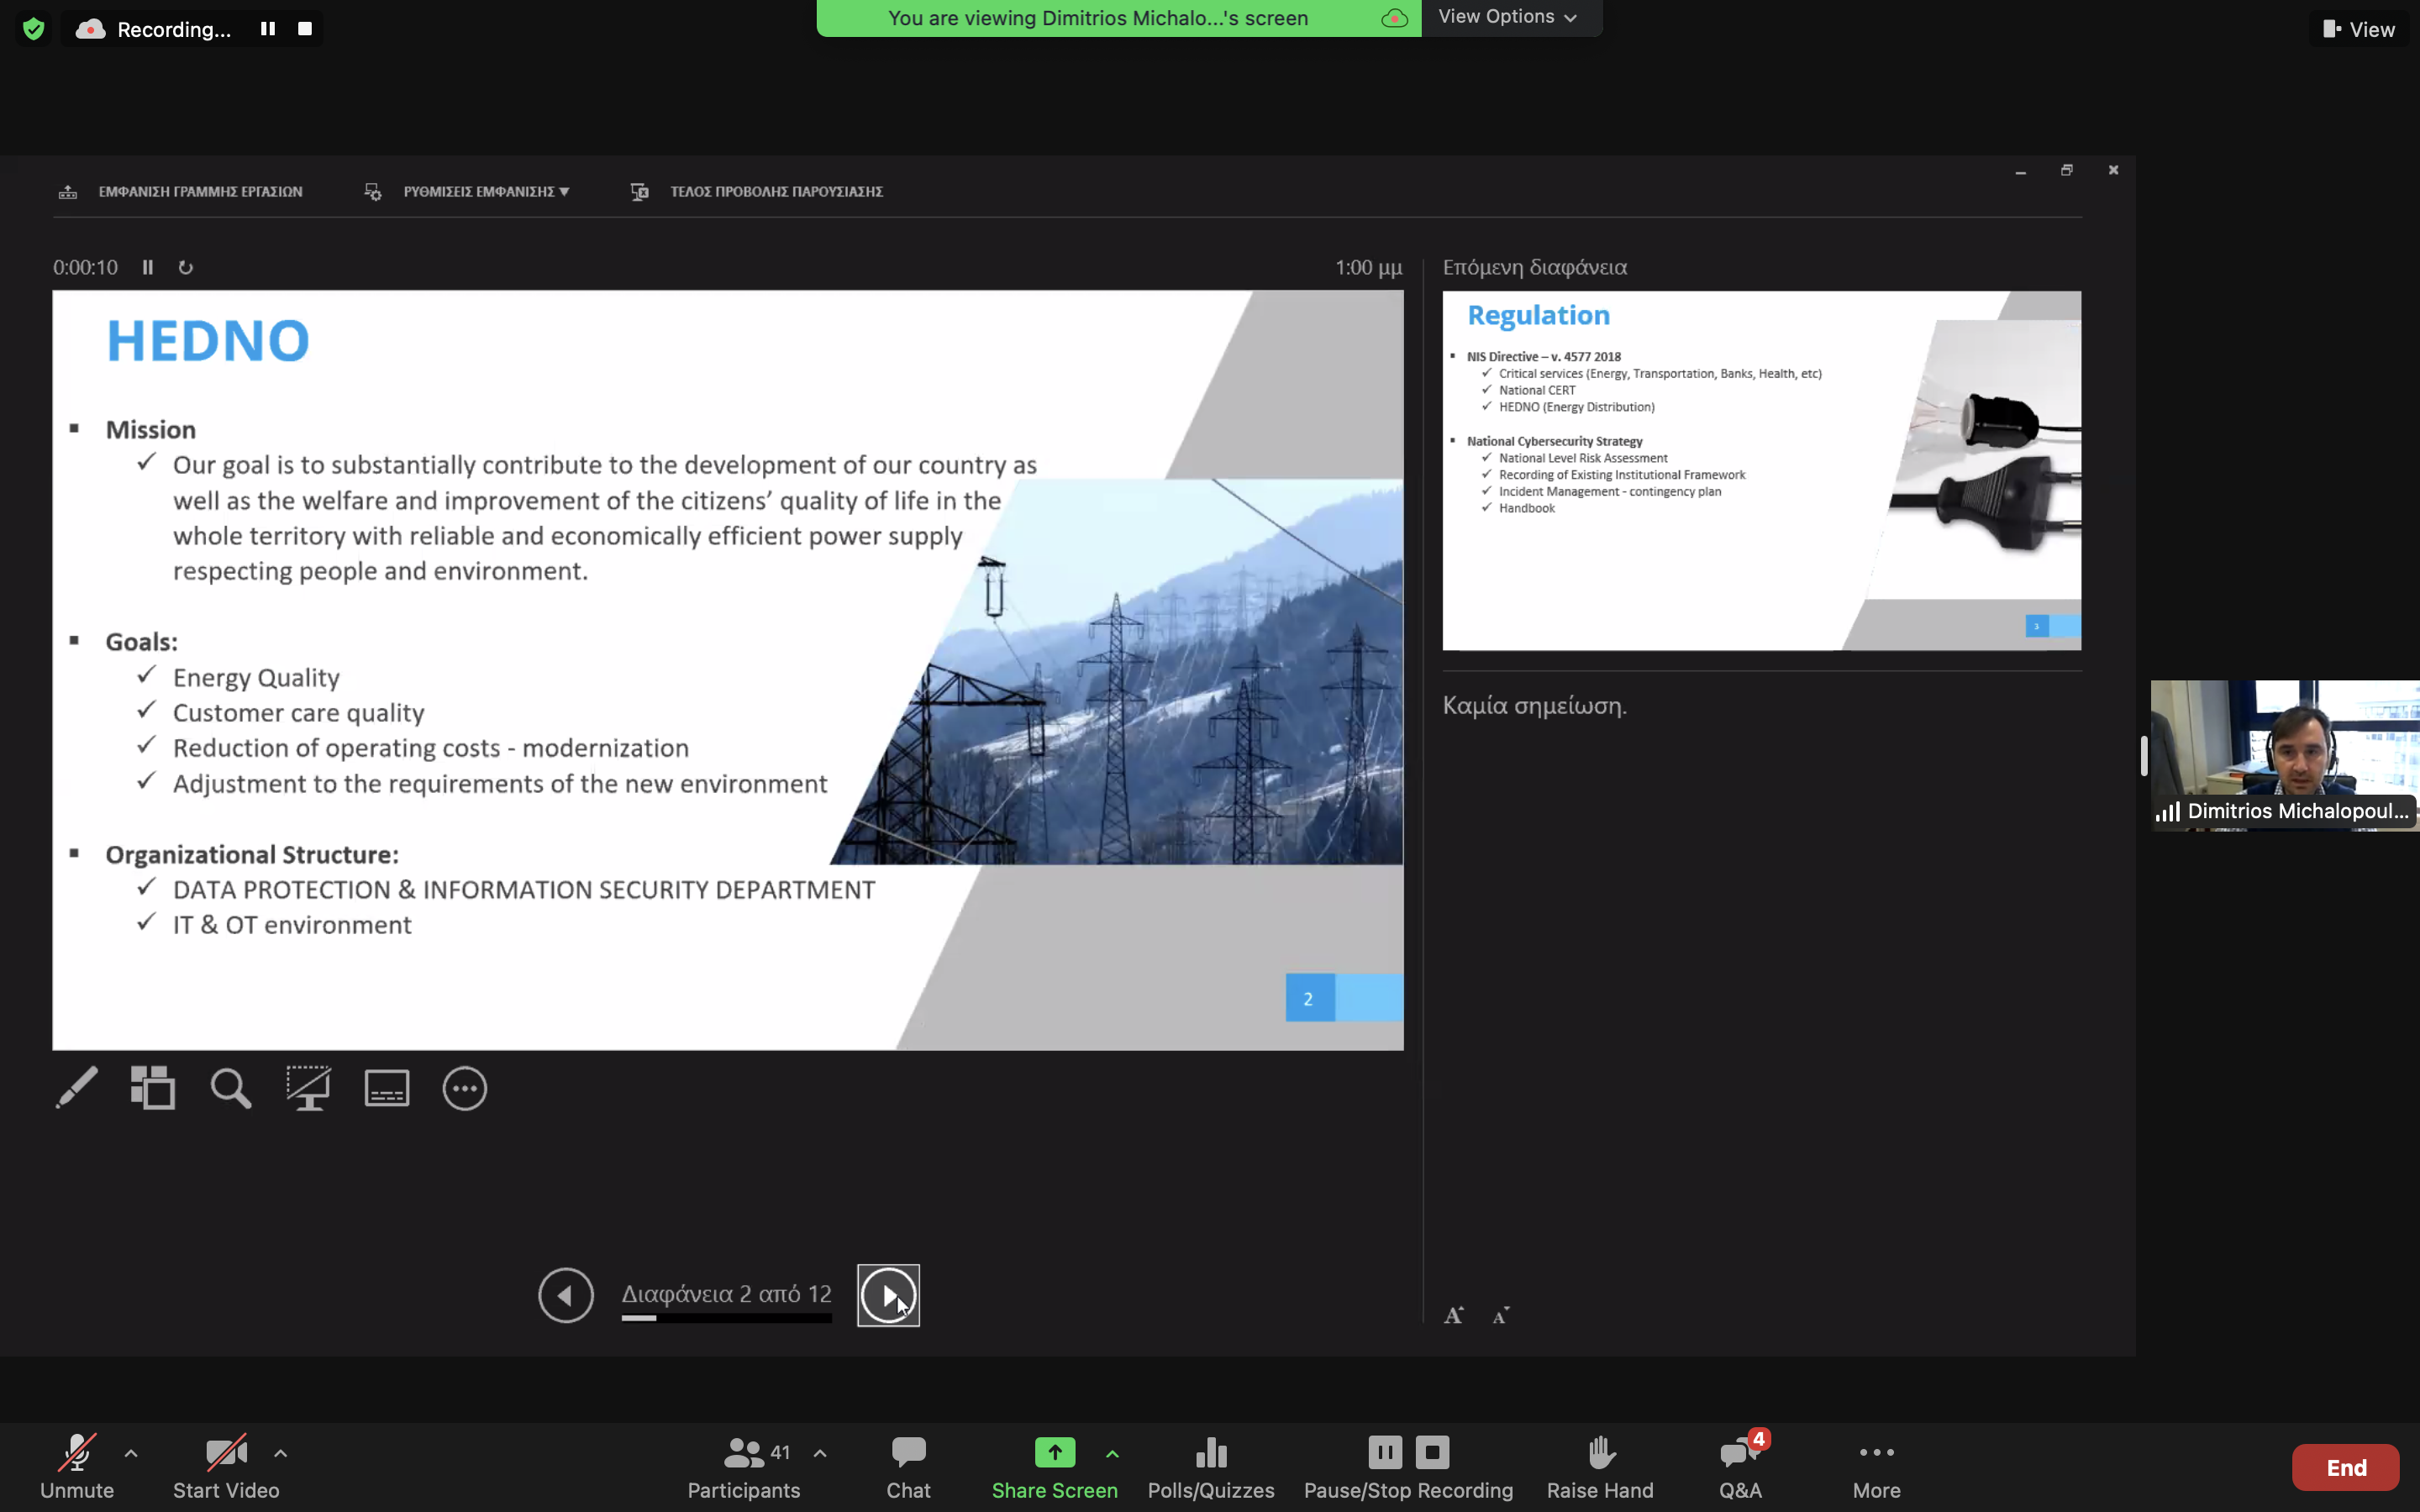Click ΕΜΦΑΝΙΣΗ ΓΡΑΜΜΗΣ ΕΡΓΑΣΙΩΝ menu item
This screenshot has width=2420, height=1512.
200,191
